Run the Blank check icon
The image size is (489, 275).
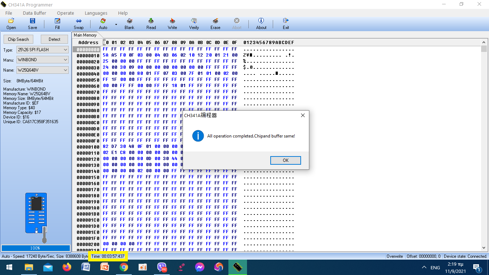129,24
